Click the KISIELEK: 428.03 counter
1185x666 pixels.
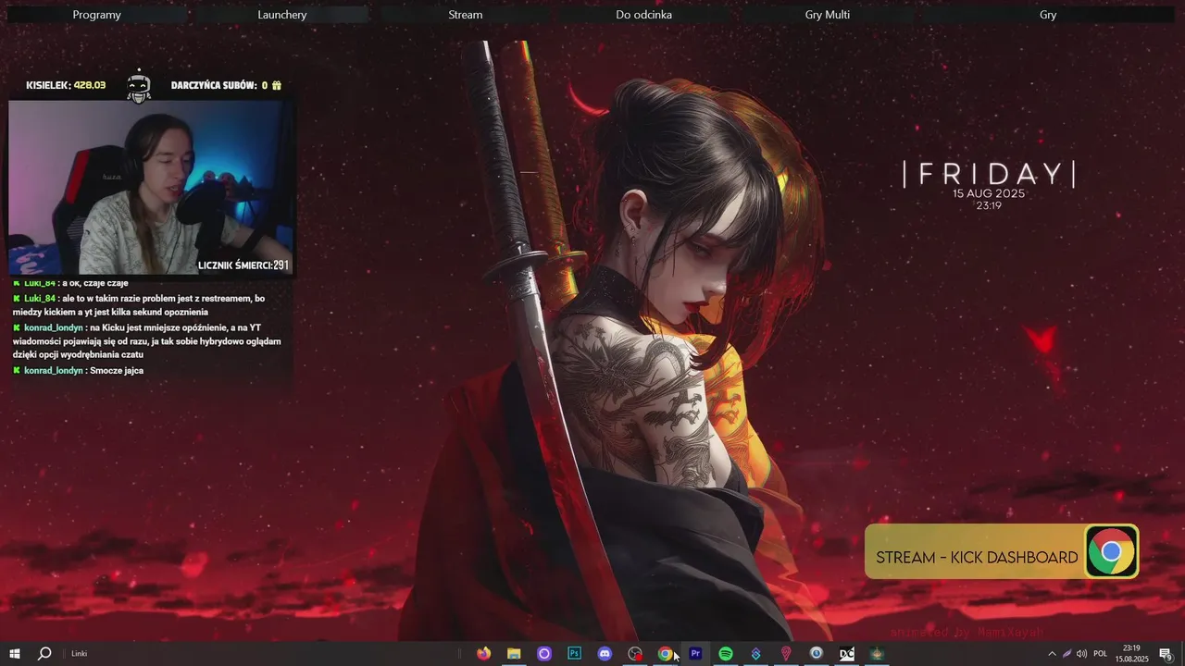[x=66, y=85]
